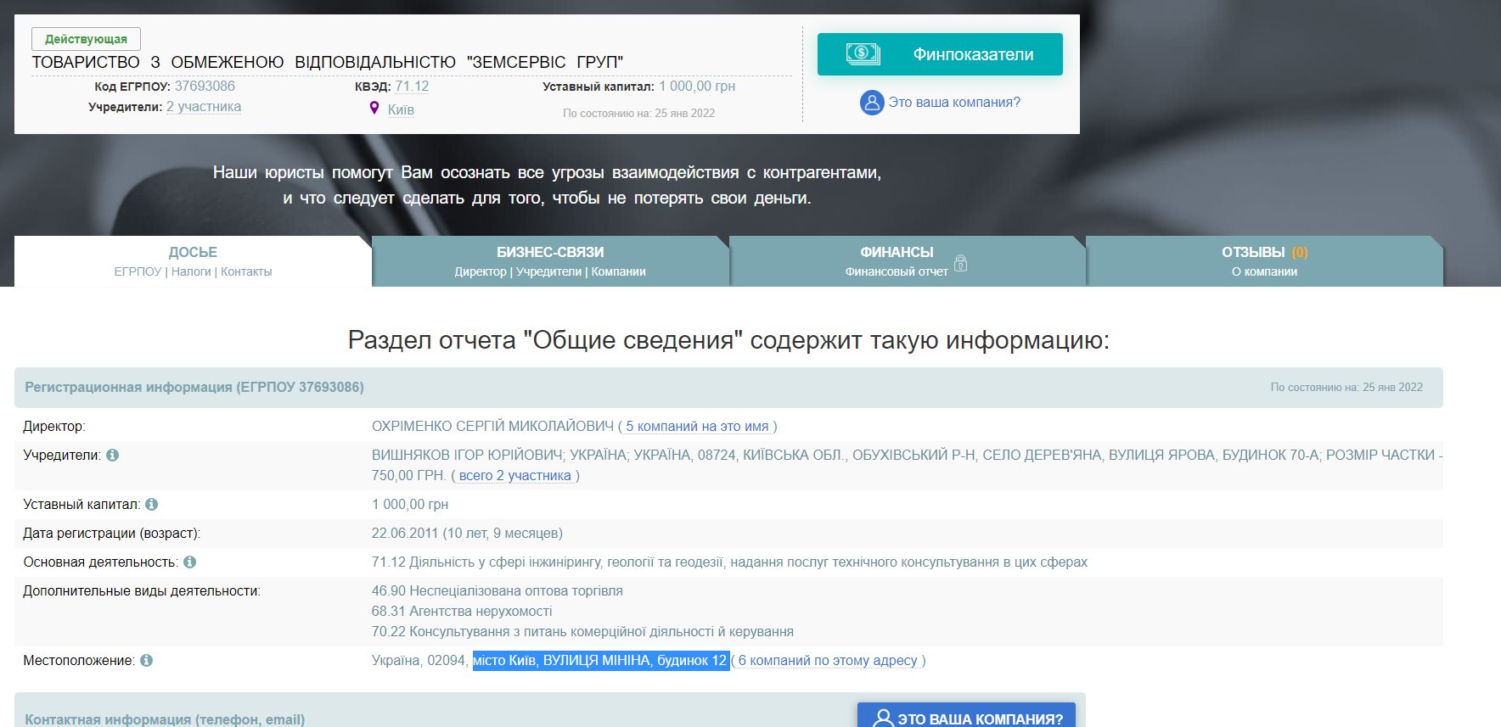1501x727 pixels.
Task: Click info icon next to Уставный капитал label
Action: 151,505
